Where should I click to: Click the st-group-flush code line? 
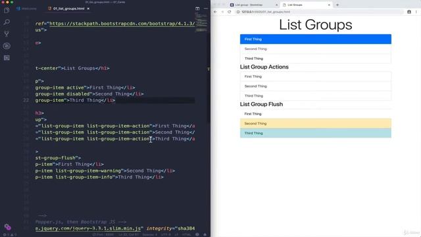pos(58,158)
